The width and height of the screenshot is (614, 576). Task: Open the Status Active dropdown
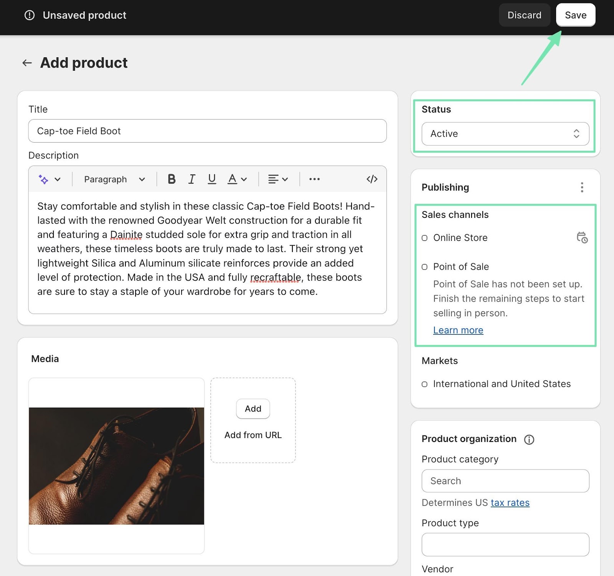(x=505, y=134)
